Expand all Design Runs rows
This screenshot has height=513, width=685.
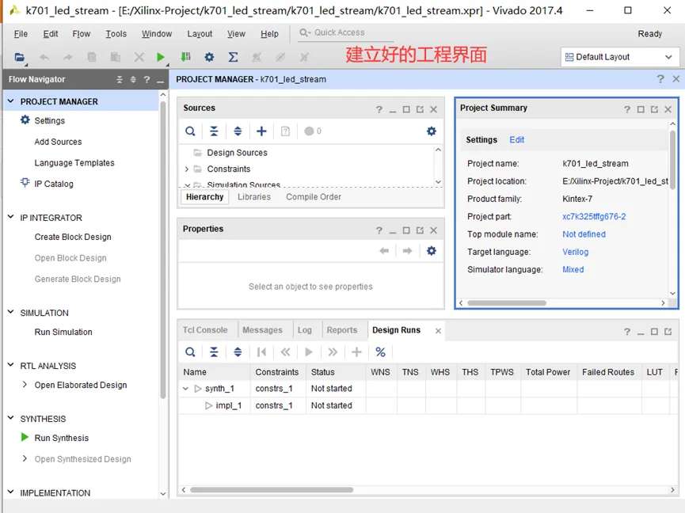pyautogui.click(x=238, y=352)
